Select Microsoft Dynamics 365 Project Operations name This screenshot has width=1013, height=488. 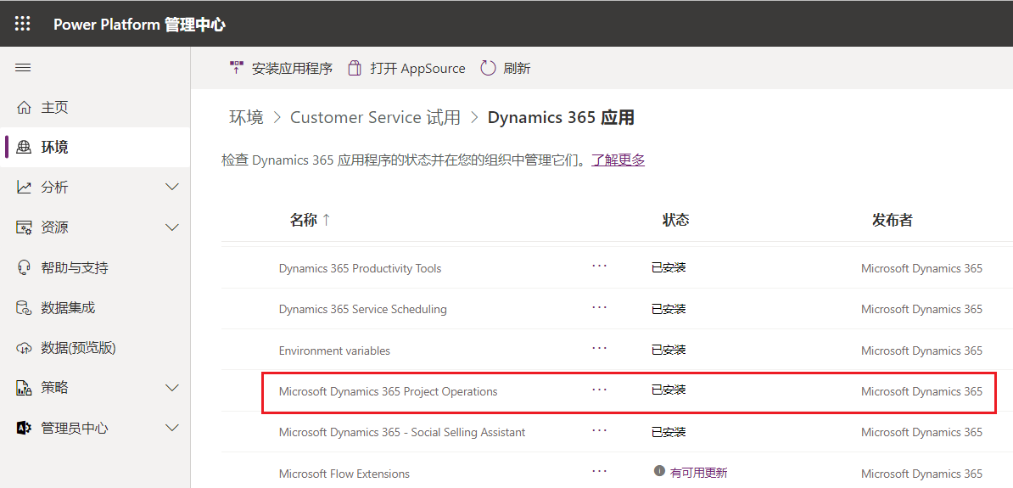pyautogui.click(x=388, y=392)
